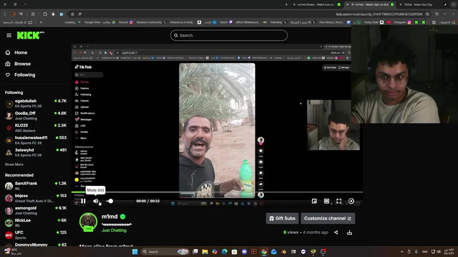Expand hidden bookmarks chevron
The width and height of the screenshot is (458, 257).
point(41,22)
